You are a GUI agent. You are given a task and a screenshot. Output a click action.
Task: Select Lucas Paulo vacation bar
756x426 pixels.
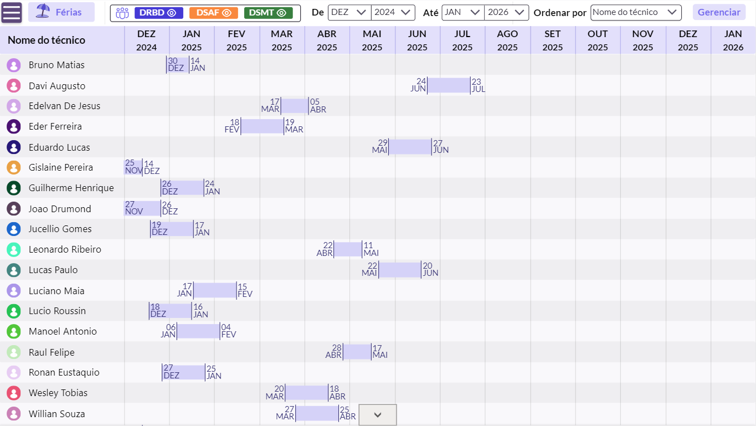(x=400, y=270)
